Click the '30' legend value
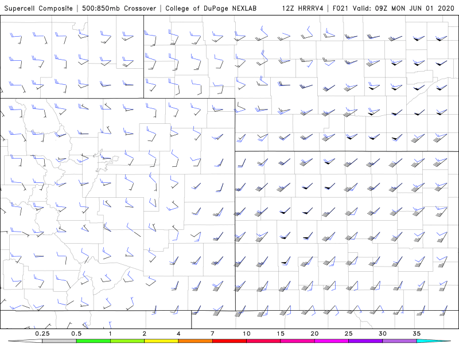Screen dimensions: 459x344 point(383,334)
